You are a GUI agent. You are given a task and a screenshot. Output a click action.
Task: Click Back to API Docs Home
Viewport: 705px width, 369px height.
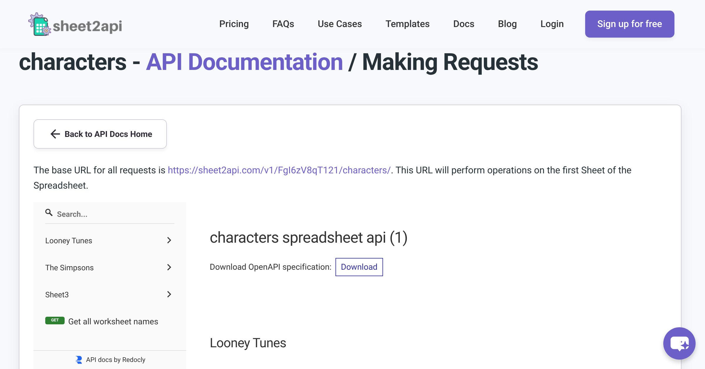point(100,134)
